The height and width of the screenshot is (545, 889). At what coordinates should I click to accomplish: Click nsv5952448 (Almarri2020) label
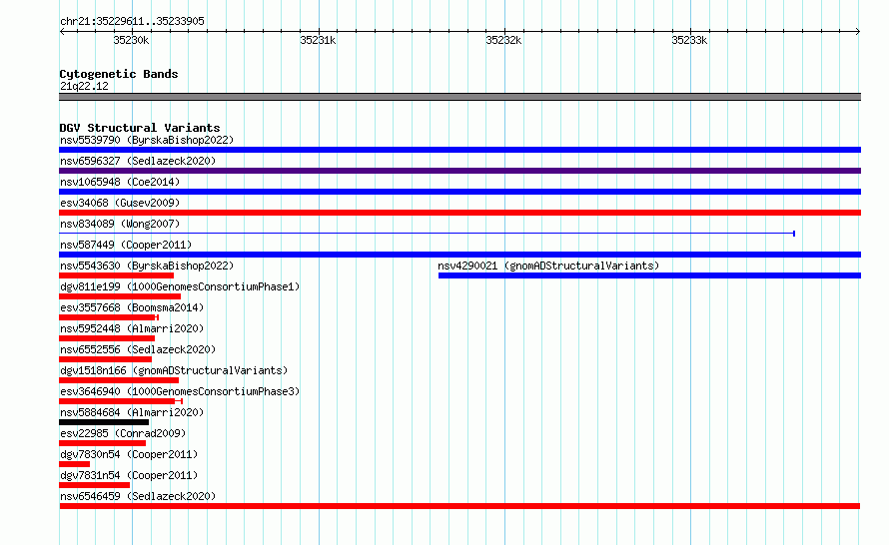(x=132, y=328)
